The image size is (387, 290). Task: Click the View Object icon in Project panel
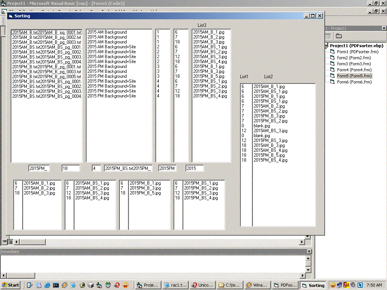point(328,36)
